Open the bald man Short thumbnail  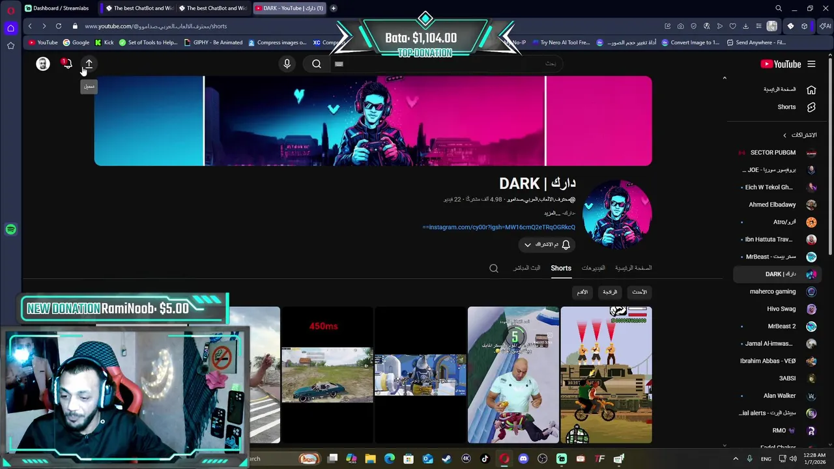coord(513,375)
